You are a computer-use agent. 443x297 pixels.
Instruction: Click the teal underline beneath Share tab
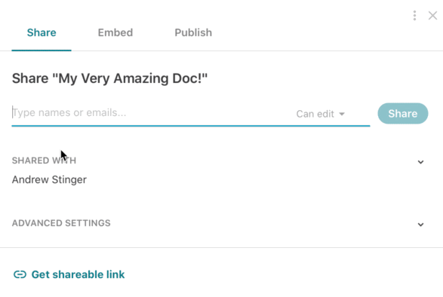click(x=42, y=51)
